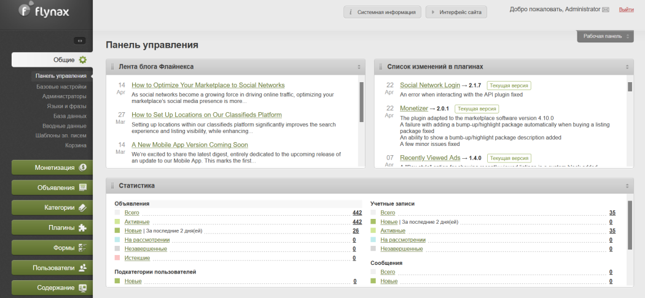645x298 pixels.
Task: Go to Языки и фразы
Action: (66, 106)
